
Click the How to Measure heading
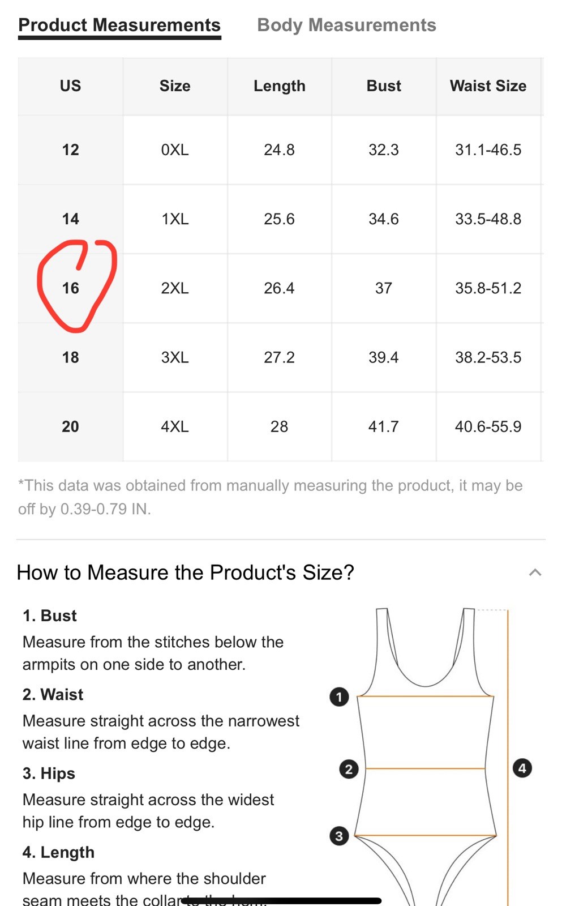tap(185, 572)
